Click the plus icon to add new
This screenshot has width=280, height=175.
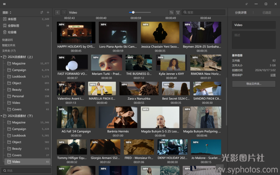(48, 13)
